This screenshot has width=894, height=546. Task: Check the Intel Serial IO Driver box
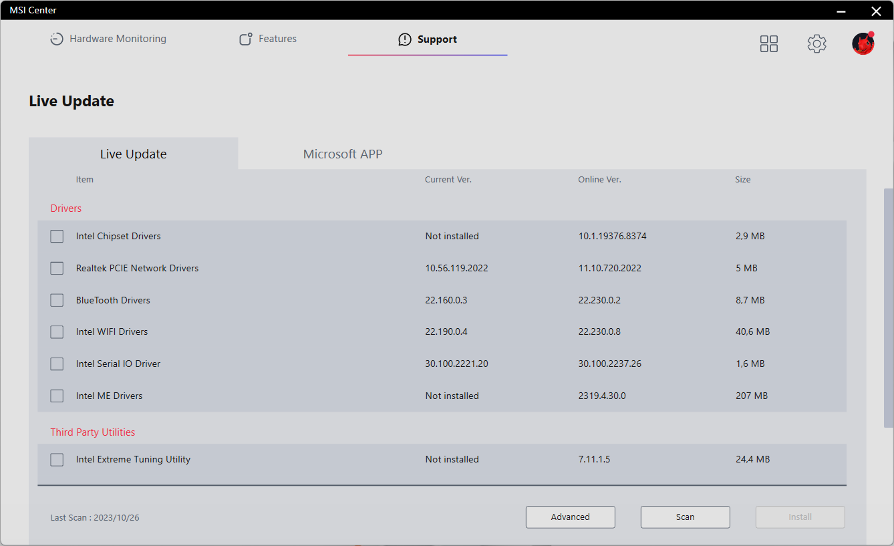coord(57,364)
